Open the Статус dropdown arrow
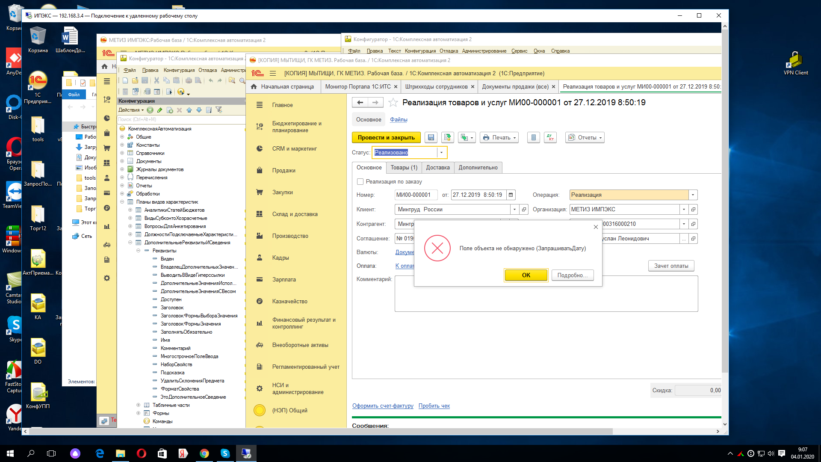 click(441, 153)
